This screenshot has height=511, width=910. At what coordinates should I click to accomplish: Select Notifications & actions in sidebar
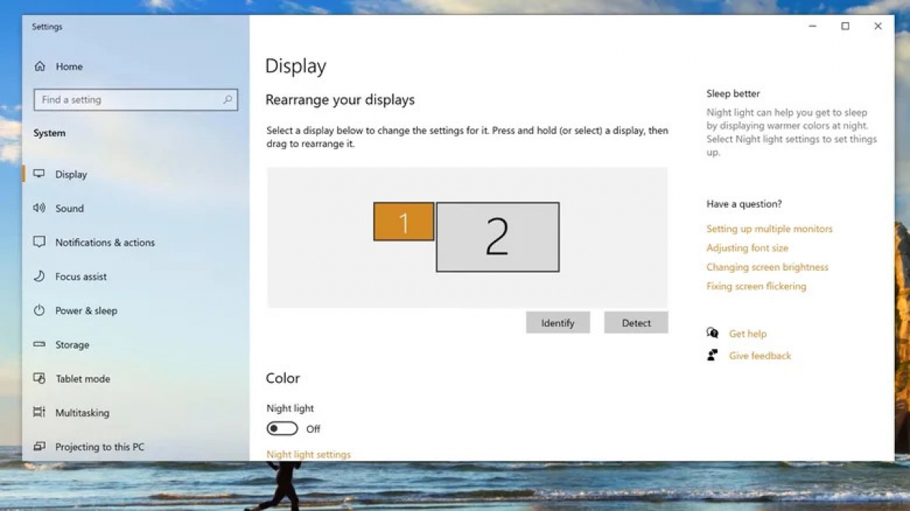tap(105, 242)
